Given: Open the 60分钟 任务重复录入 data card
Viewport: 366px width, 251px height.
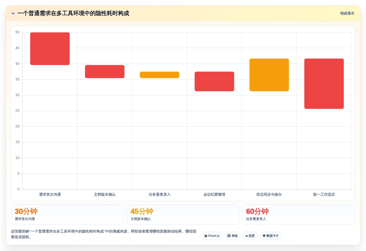Looking at the screenshot, I should pos(299,214).
